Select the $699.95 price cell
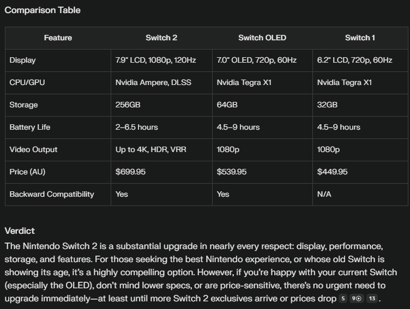Viewport: 410px width, 309px height. click(x=131, y=172)
